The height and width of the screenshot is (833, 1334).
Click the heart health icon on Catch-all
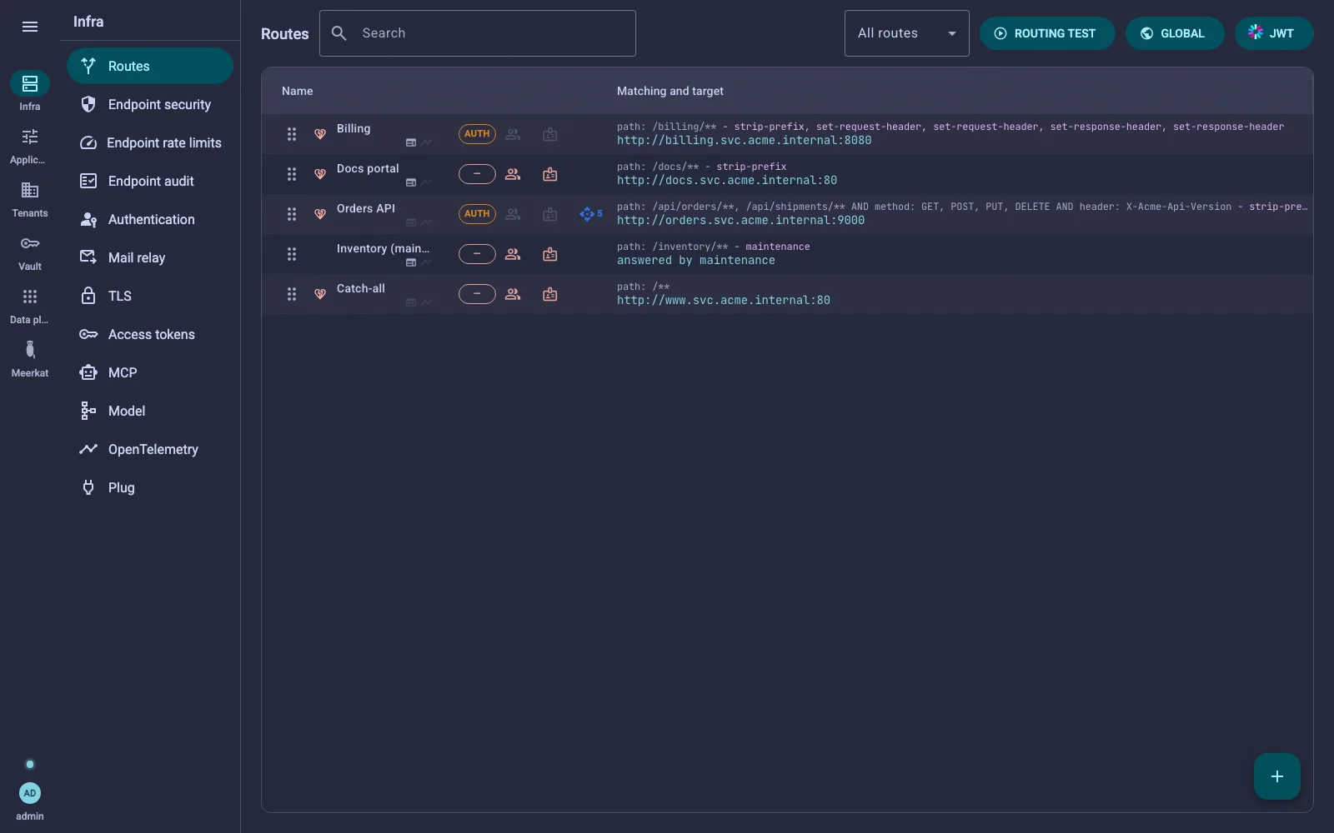coord(319,294)
